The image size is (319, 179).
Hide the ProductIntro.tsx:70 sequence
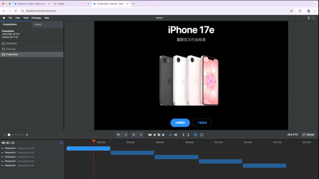point(2,157)
